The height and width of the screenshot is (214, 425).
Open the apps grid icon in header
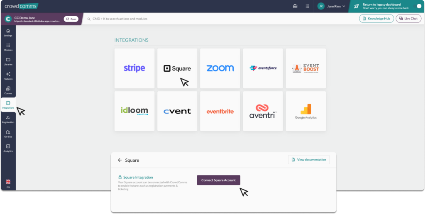pos(307,6)
